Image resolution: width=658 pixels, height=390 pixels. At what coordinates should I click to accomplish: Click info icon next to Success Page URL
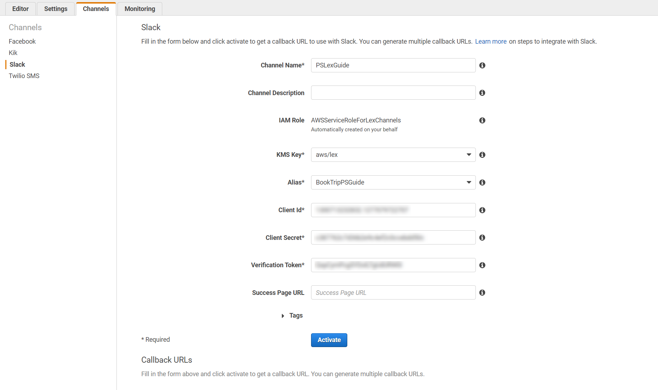click(482, 292)
